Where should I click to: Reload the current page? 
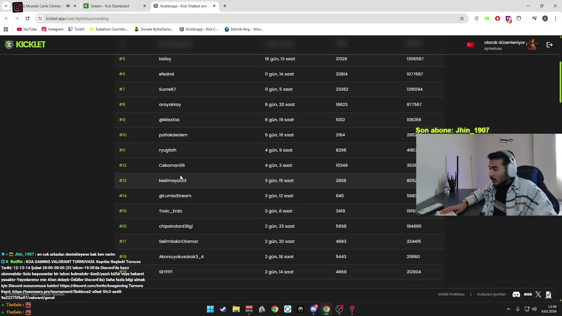27,18
